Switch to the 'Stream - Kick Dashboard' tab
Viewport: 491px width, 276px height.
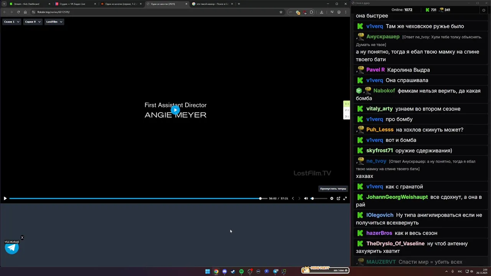click(30, 4)
